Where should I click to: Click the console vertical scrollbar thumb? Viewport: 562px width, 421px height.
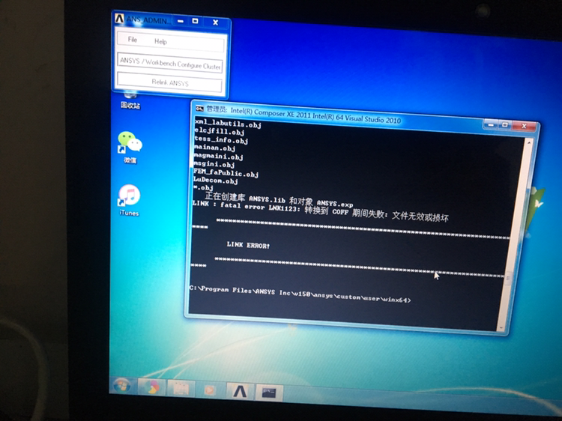coord(508,279)
